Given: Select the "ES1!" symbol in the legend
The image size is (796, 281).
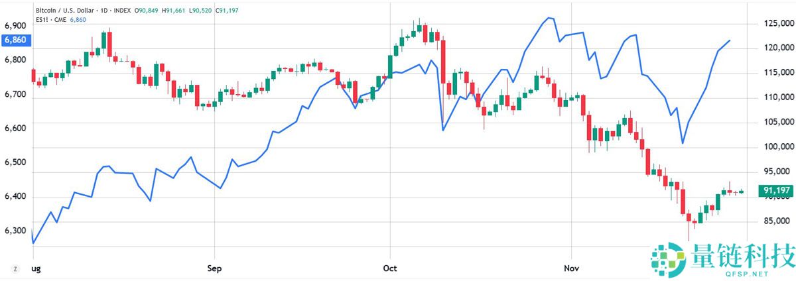Looking at the screenshot, I should (42, 19).
